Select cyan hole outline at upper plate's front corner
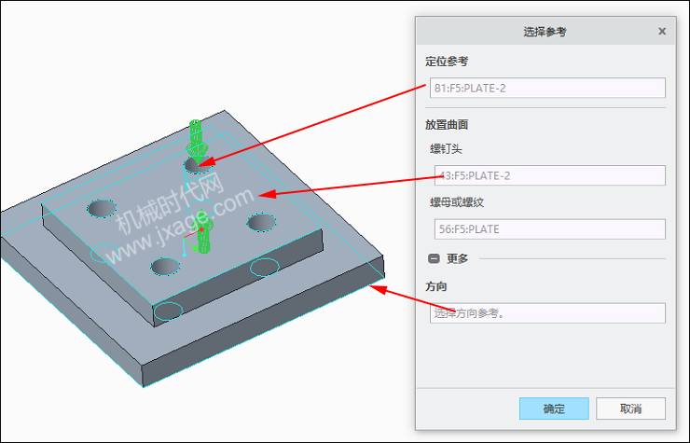The image size is (690, 443). pyautogui.click(x=168, y=311)
